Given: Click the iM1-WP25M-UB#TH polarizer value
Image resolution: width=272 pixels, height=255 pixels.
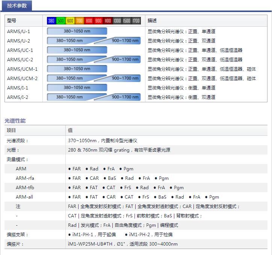Looking at the screenshot, I should pos(122,244).
